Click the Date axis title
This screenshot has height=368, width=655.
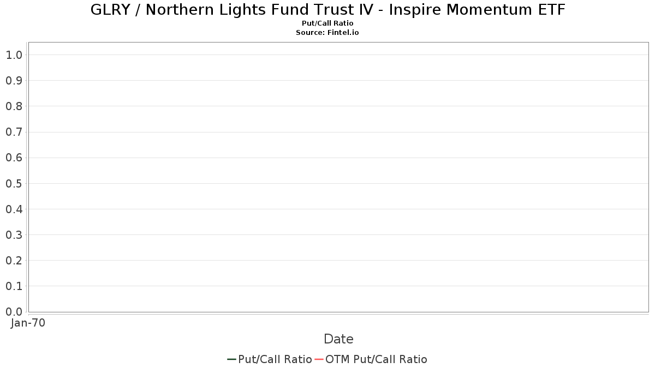click(x=338, y=339)
